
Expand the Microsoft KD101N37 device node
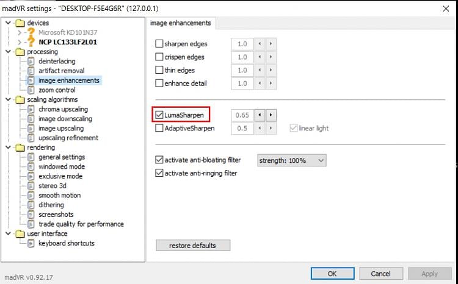(x=20, y=32)
